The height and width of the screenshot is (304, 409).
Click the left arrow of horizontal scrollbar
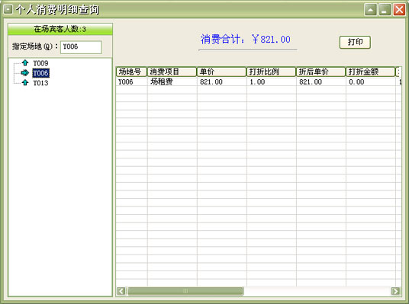pos(121,291)
